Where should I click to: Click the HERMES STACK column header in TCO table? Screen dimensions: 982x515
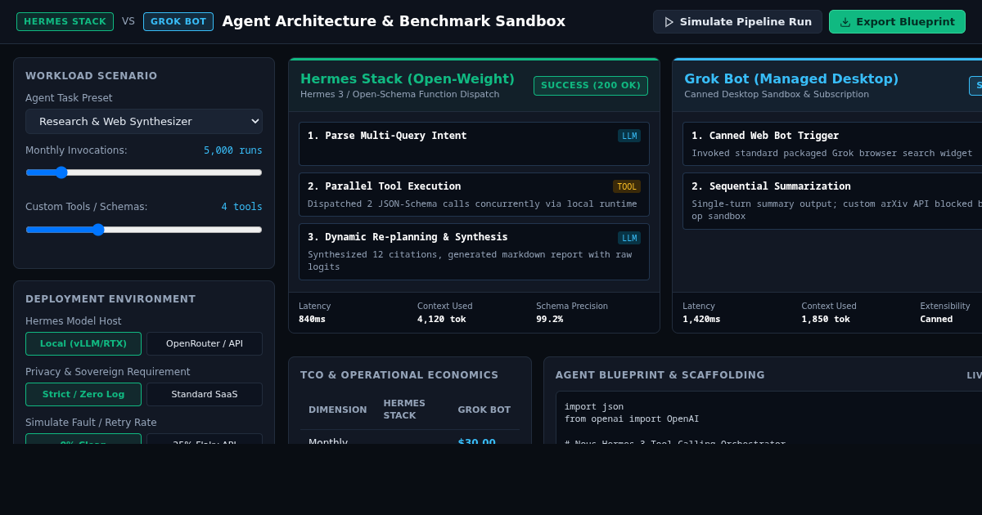pyautogui.click(x=404, y=410)
